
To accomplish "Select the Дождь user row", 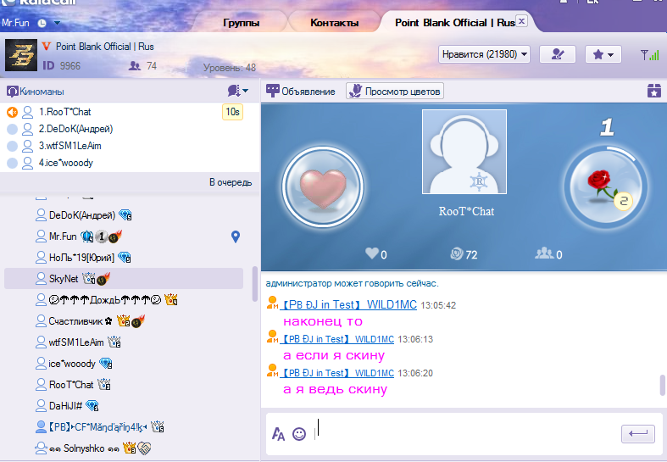I will (124, 300).
